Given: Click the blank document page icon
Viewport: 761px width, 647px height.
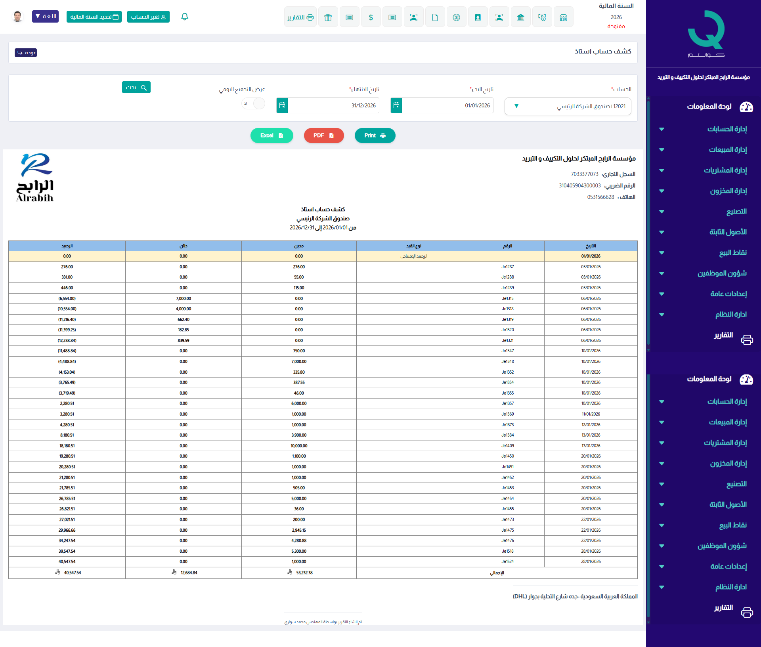Looking at the screenshot, I should 435,17.
